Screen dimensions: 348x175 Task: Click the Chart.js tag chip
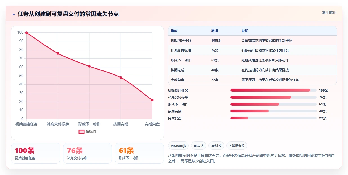[x=178, y=146]
